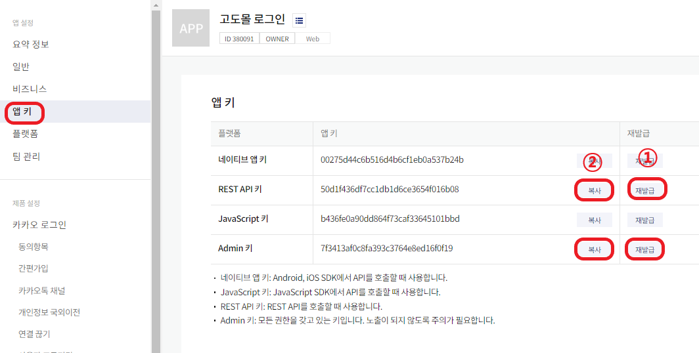699x353 pixels.
Task: Open 요약 정보 in the sidebar
Action: point(31,44)
